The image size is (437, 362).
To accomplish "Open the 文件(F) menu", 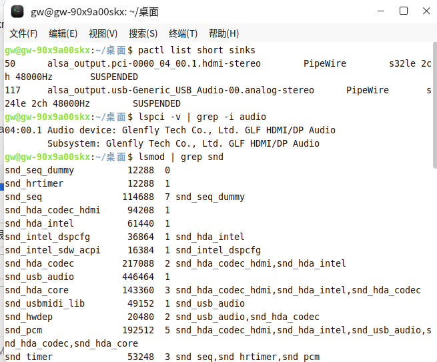I will click(23, 34).
